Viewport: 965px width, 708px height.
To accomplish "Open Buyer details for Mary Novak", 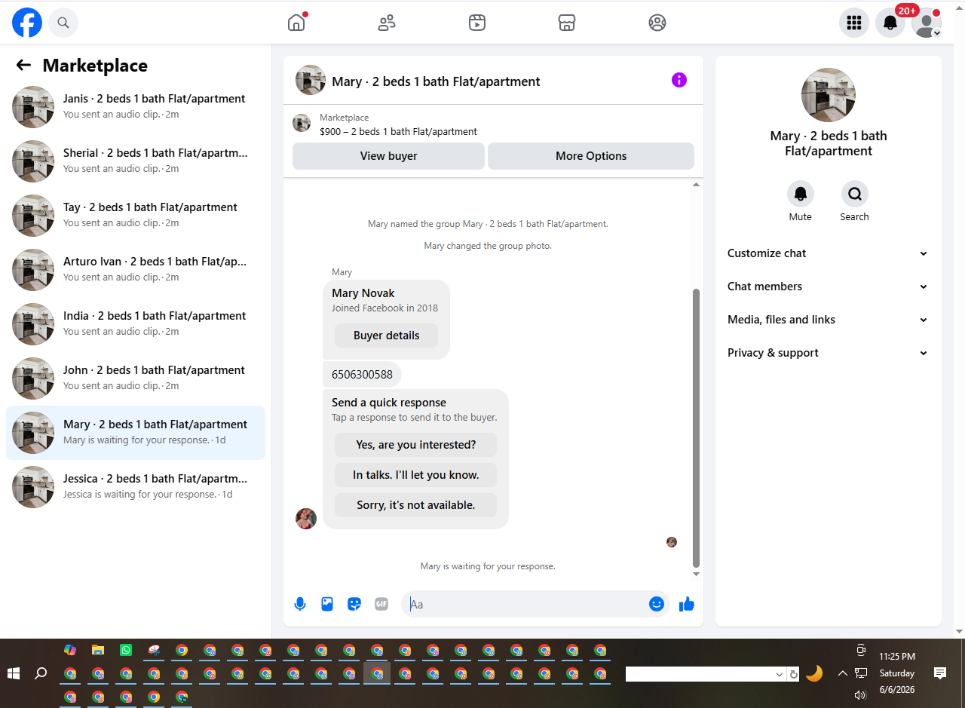I will point(386,336).
